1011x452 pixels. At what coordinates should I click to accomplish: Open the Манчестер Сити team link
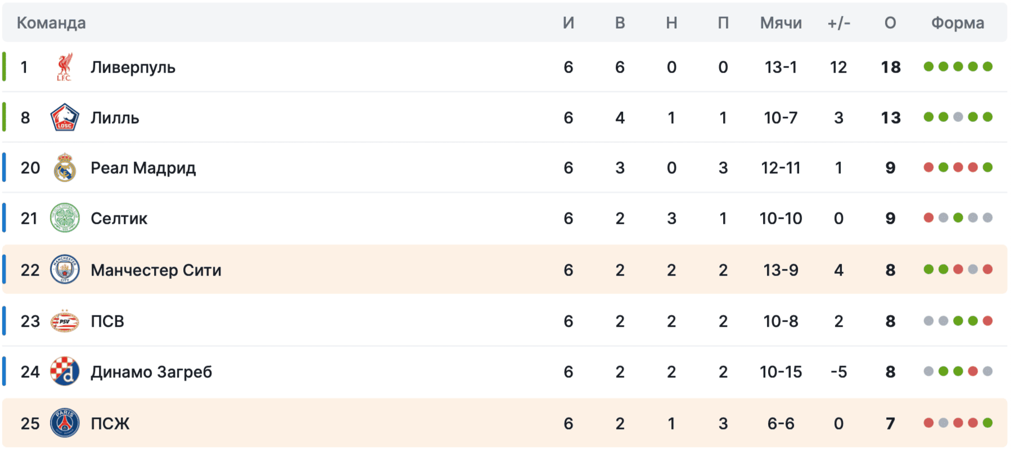156,270
